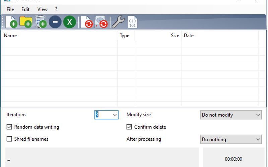Expand the Iterations dropdown
The width and height of the screenshot is (268, 167).
115,115
